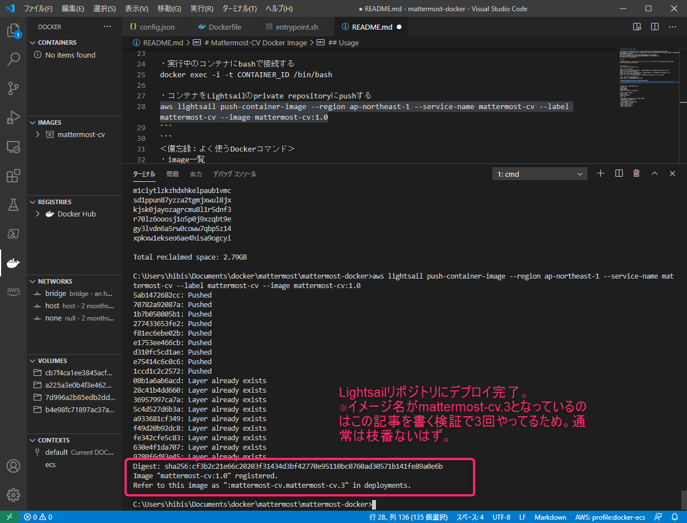Viewport: 687px width, 523px height.
Task: Open Docker sidebar more actions menu
Action: (x=107, y=27)
